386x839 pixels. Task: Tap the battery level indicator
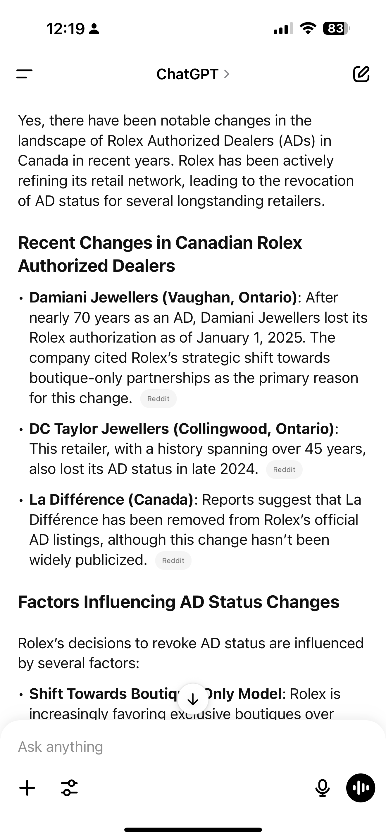[x=336, y=28]
